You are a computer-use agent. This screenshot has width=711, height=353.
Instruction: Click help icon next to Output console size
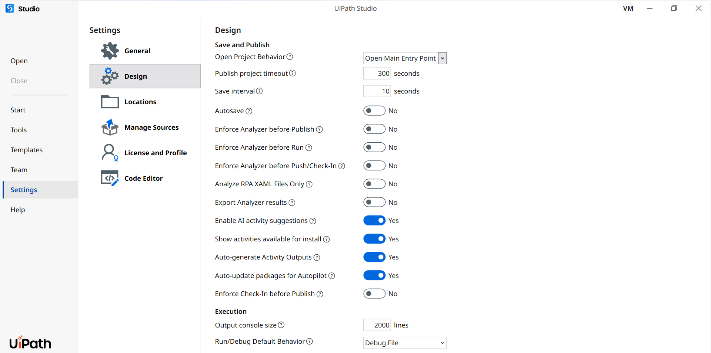coord(281,325)
